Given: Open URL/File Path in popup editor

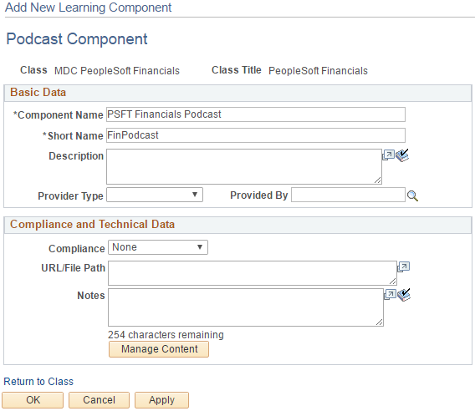Looking at the screenshot, I should pyautogui.click(x=404, y=266).
